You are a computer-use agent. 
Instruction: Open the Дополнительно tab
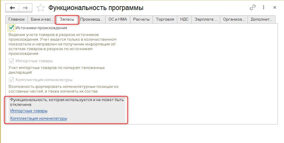(262, 19)
